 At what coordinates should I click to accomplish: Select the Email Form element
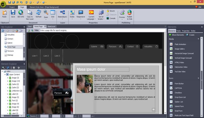[x=178, y=111]
